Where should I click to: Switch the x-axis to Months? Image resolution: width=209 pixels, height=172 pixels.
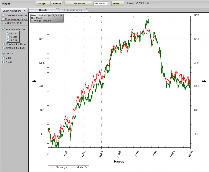[x=4, y=62]
